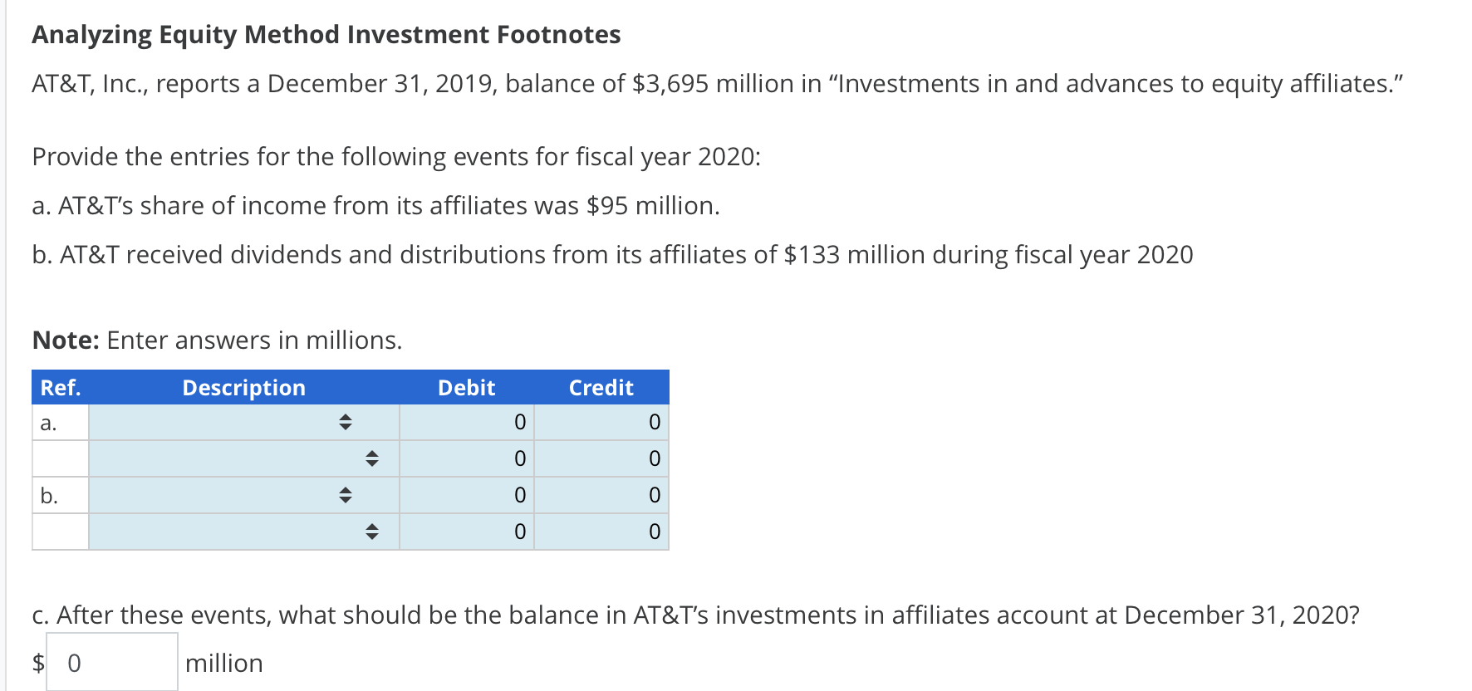The width and height of the screenshot is (1472, 691).
Task: Click credit field in entry a second row
Action: click(x=601, y=458)
